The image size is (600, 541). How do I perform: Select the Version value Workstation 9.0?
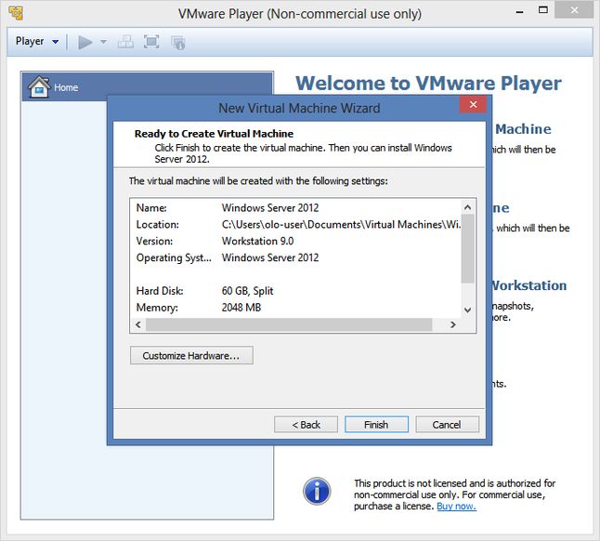coord(257,241)
